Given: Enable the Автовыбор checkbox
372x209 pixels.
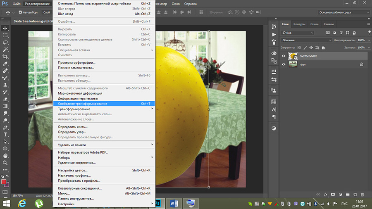Looking at the screenshot, I should pyautogui.click(x=20, y=12).
